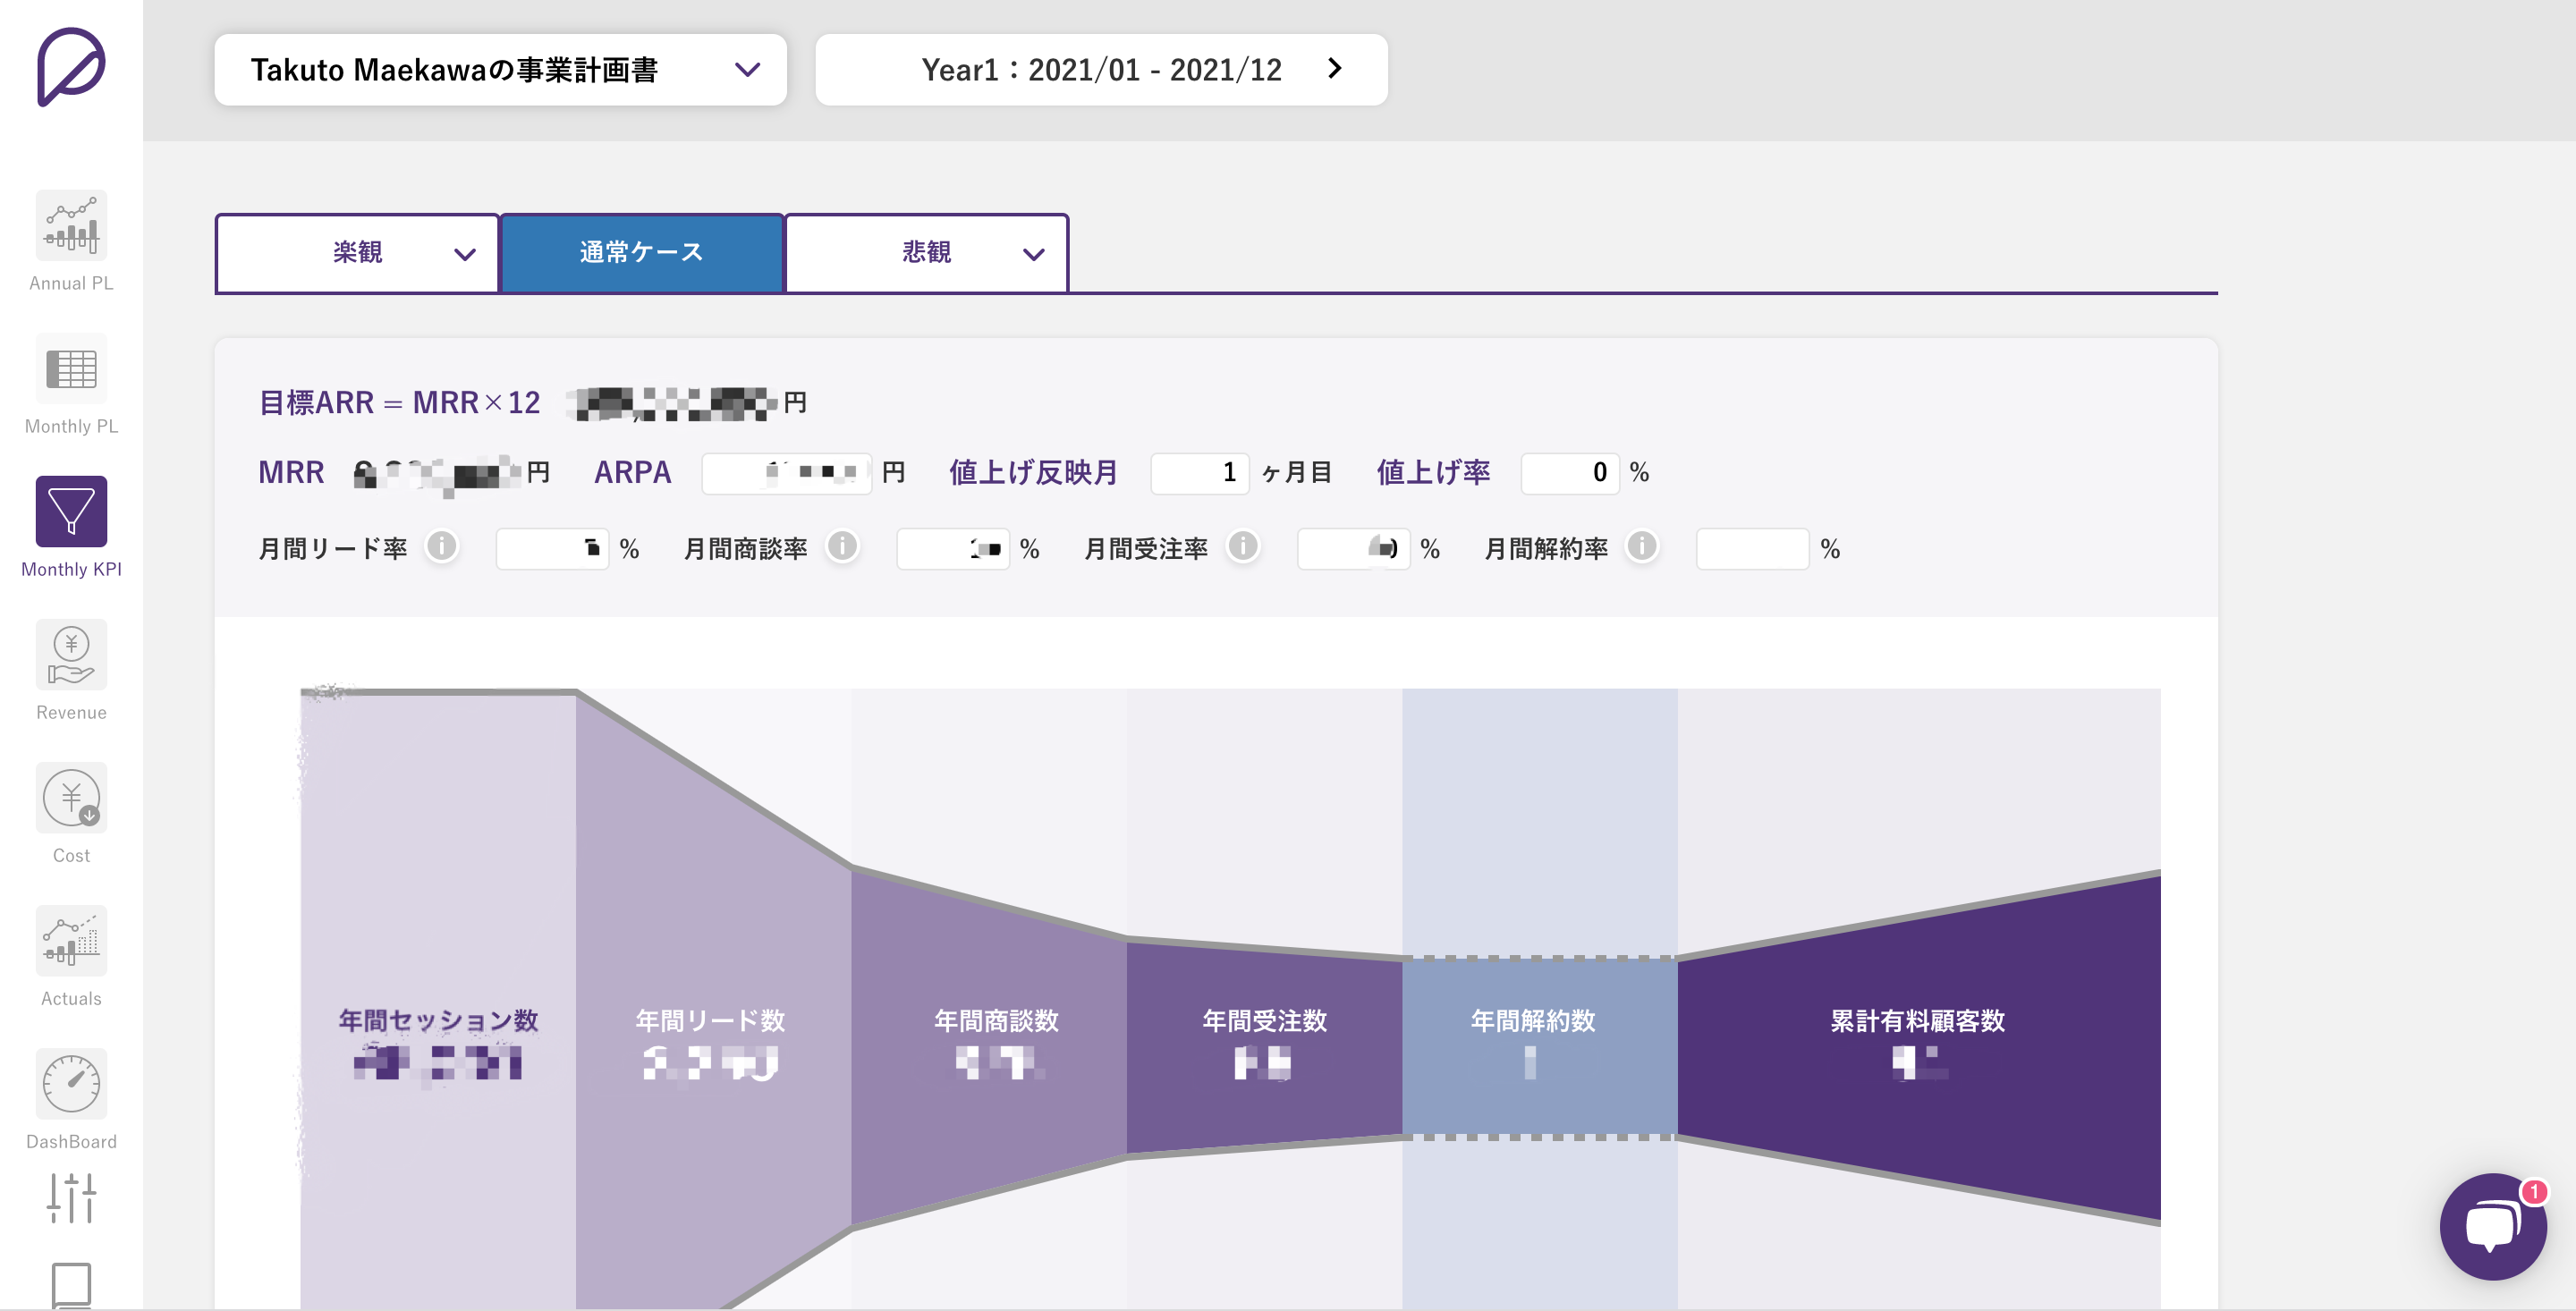The width and height of the screenshot is (2576, 1311).
Task: Click the ARPA input field
Action: coord(786,473)
